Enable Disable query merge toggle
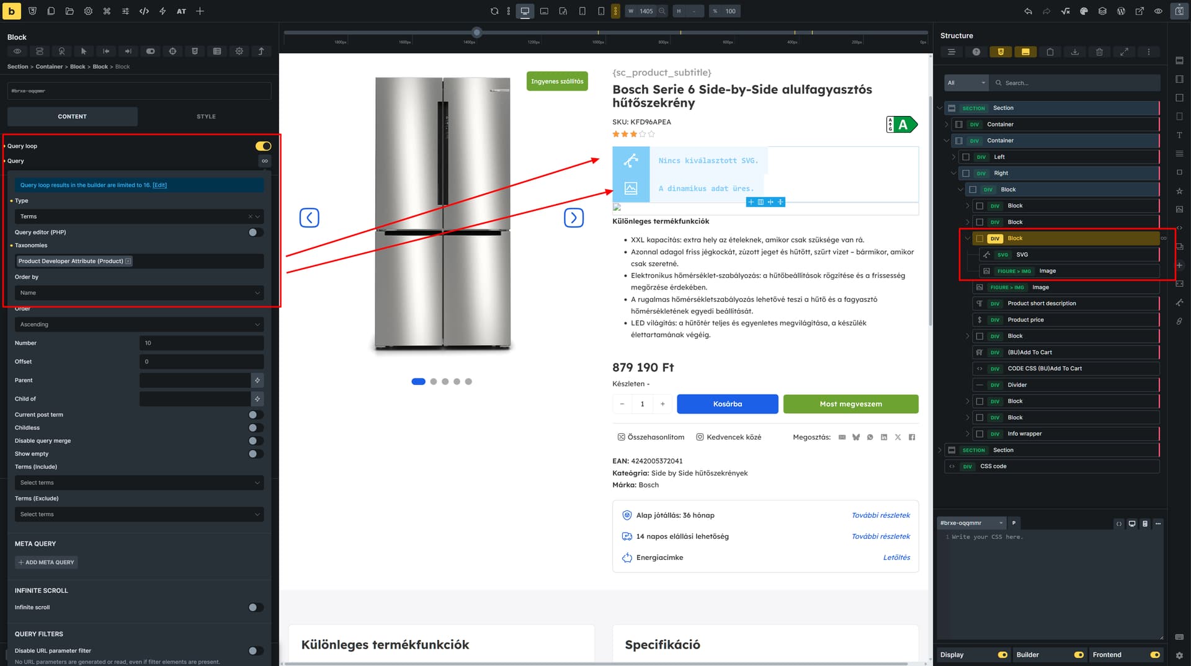This screenshot has width=1191, height=666. click(256, 441)
